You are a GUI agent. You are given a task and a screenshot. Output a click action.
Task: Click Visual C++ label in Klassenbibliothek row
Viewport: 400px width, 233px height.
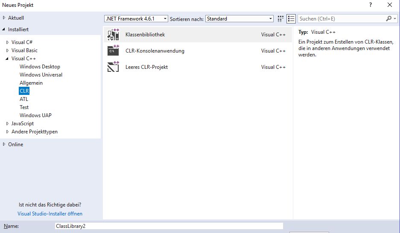click(x=273, y=35)
